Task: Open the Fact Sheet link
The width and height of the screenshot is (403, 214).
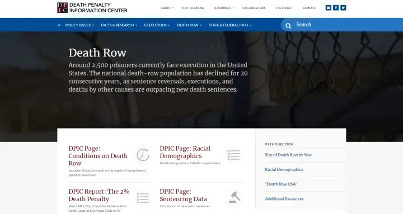Action: (x=284, y=8)
